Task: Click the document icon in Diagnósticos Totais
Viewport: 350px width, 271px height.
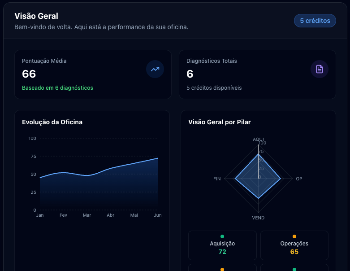Action: tap(320, 69)
